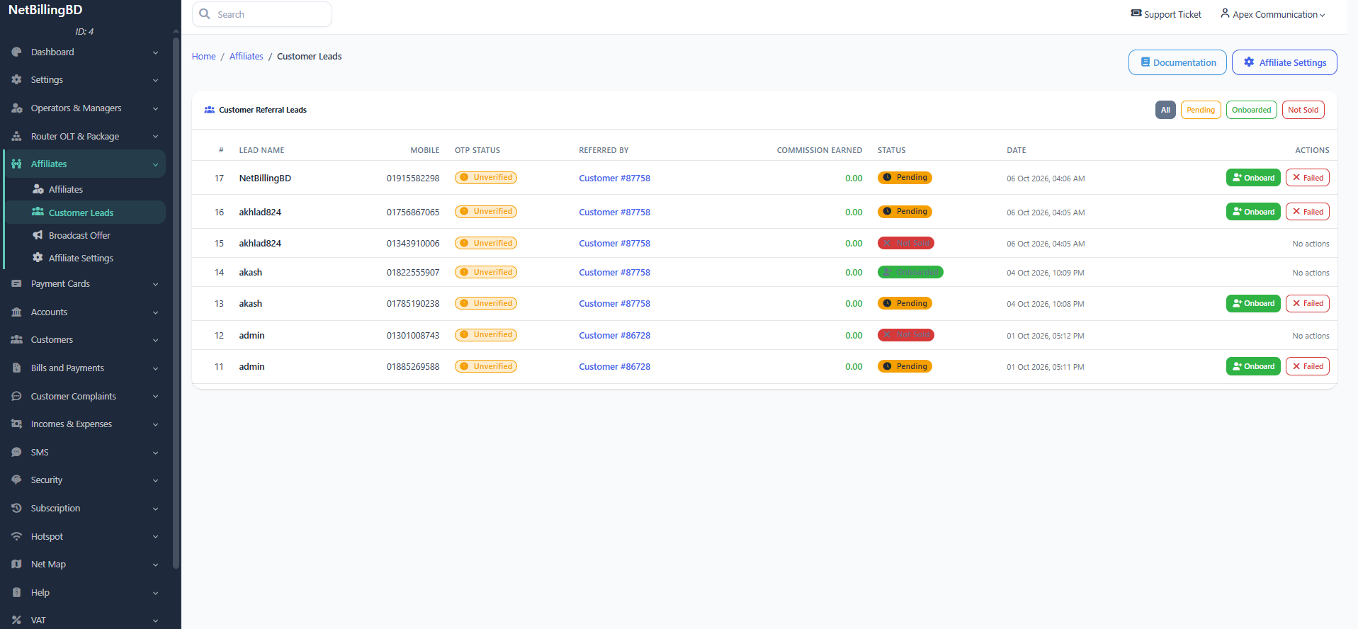Filter leads by Not Sold
Image resolution: width=1358 pixels, height=629 pixels.
click(x=1303, y=110)
